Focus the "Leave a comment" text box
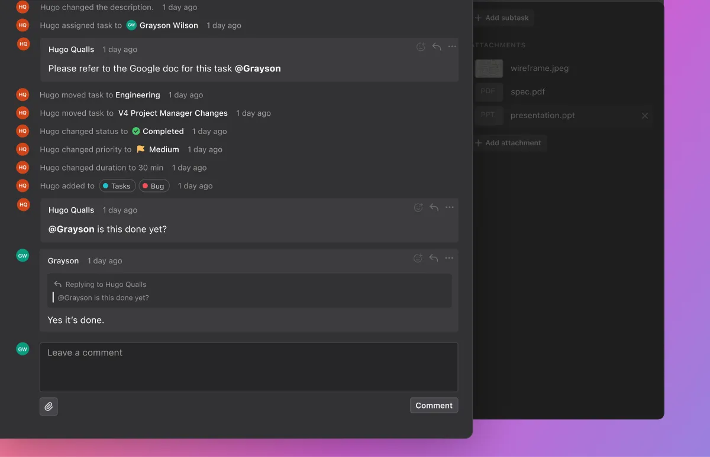The height and width of the screenshot is (457, 710). [x=248, y=367]
